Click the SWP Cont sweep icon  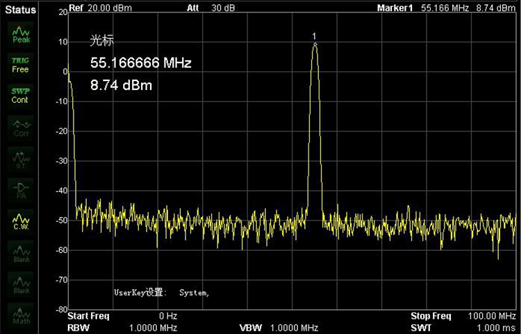coord(21,96)
